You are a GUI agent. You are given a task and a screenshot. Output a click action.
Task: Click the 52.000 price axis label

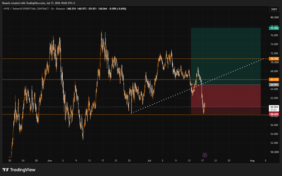click(x=275, y=143)
